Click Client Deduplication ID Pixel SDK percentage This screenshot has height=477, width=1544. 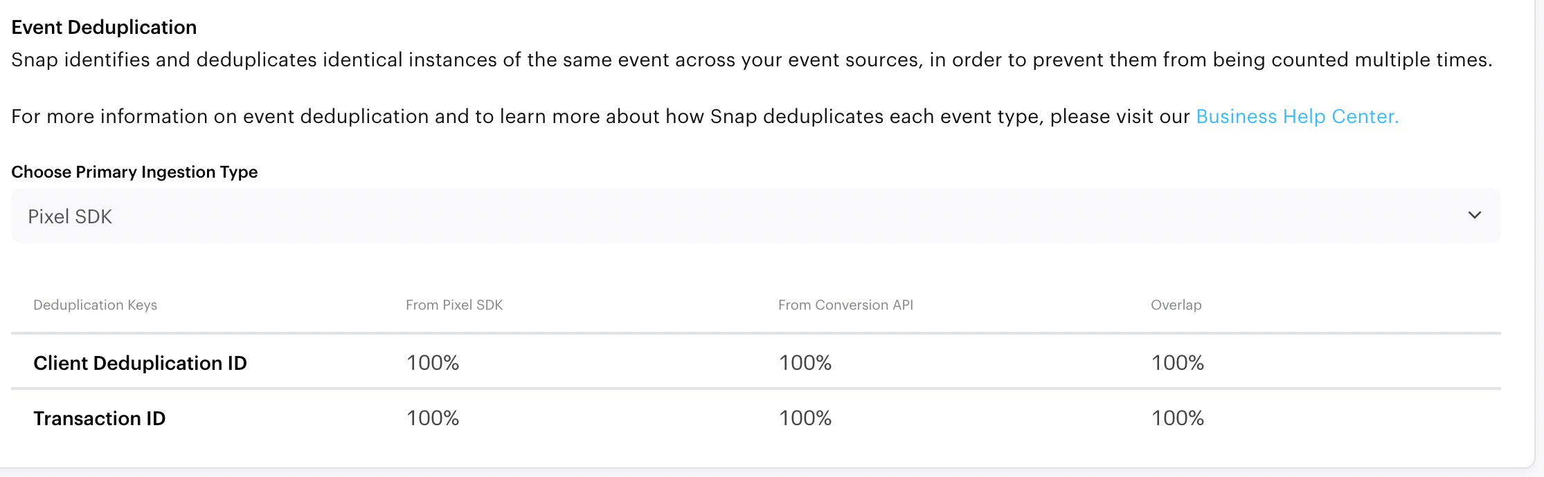(432, 363)
